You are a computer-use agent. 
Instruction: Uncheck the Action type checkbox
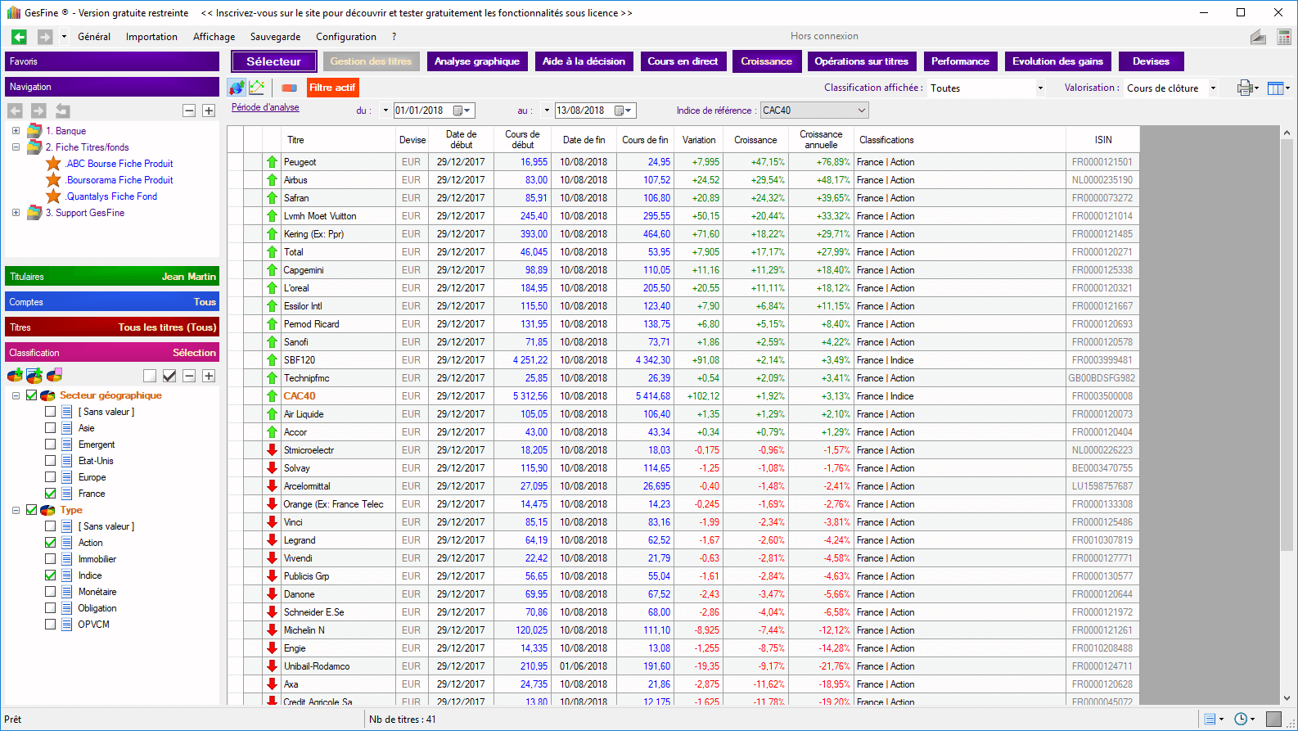[51, 543]
